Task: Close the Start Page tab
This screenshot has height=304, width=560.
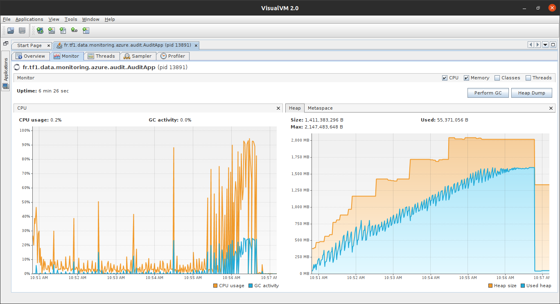Action: tap(49, 45)
